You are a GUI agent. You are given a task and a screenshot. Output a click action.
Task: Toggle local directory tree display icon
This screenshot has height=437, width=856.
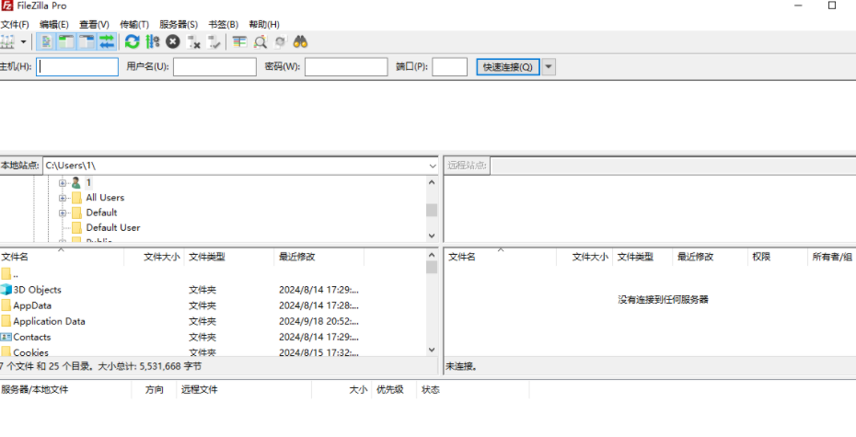(66, 41)
